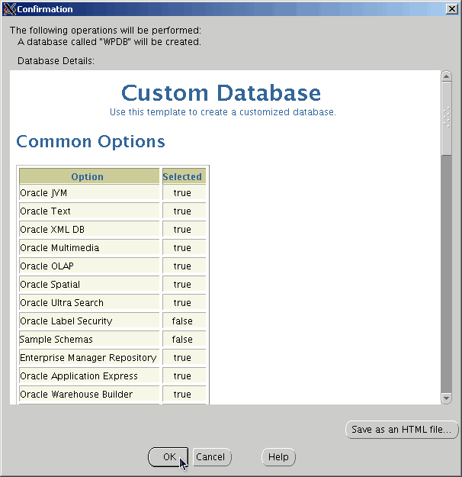The image size is (462, 477).
Task: Click the X window icon in title bar
Action: [x=10, y=9]
